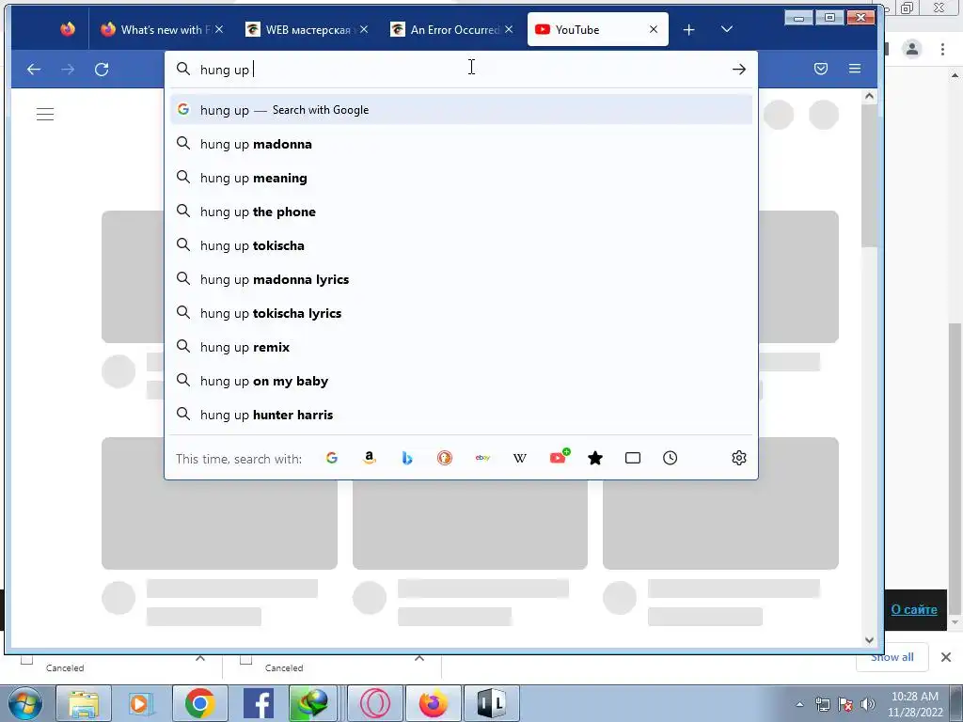963x722 pixels.
Task: Show hidden tray icons
Action: click(799, 705)
